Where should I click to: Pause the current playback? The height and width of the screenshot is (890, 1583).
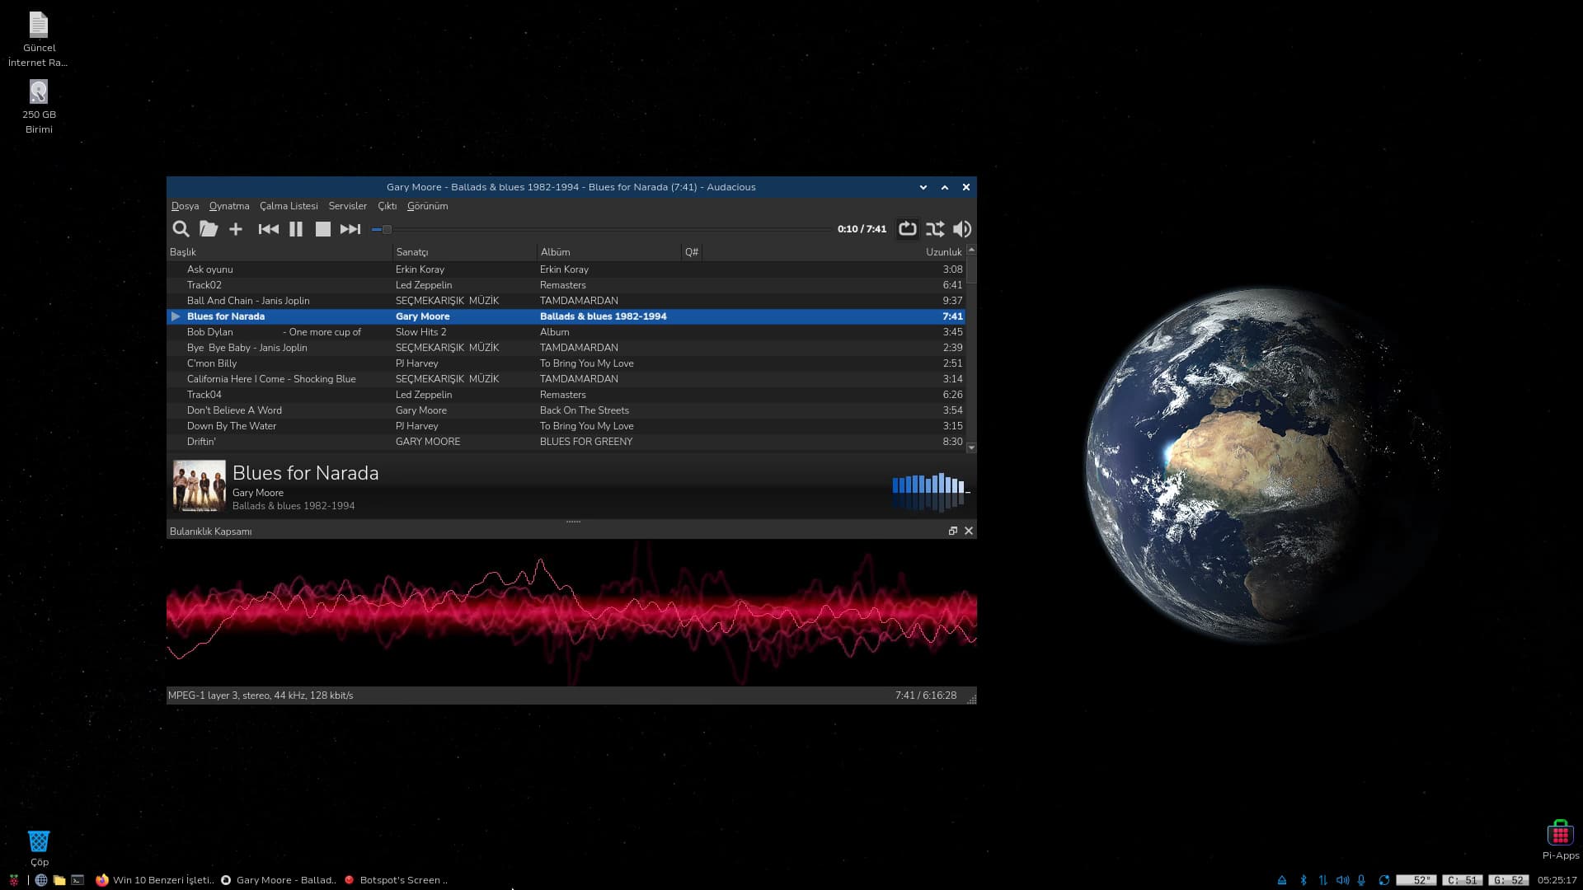296,229
